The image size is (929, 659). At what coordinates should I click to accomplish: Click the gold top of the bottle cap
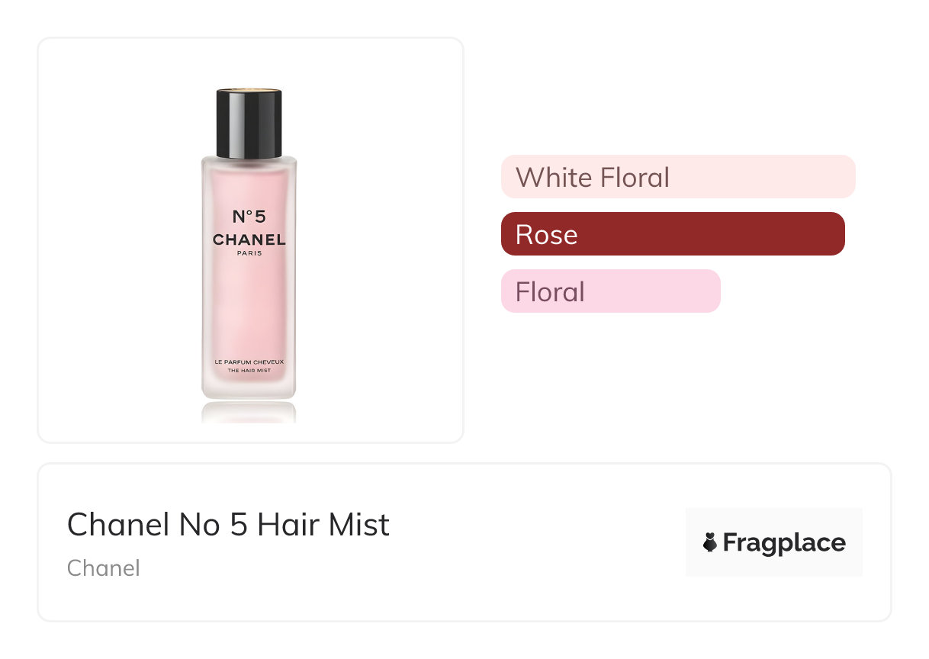[249, 92]
